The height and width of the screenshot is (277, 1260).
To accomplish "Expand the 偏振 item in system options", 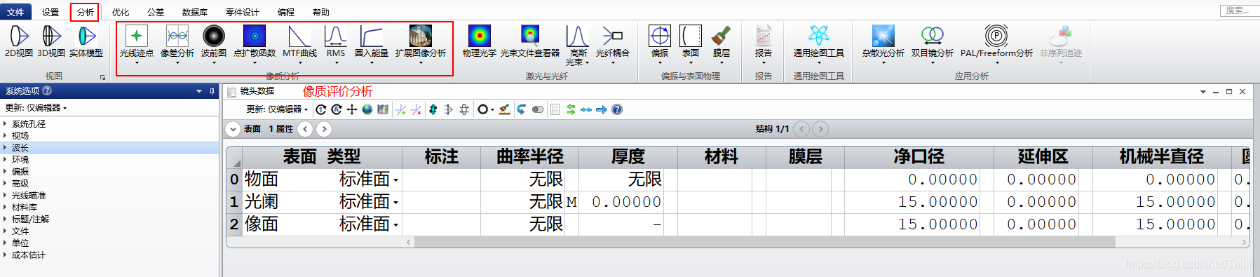I will click(5, 171).
